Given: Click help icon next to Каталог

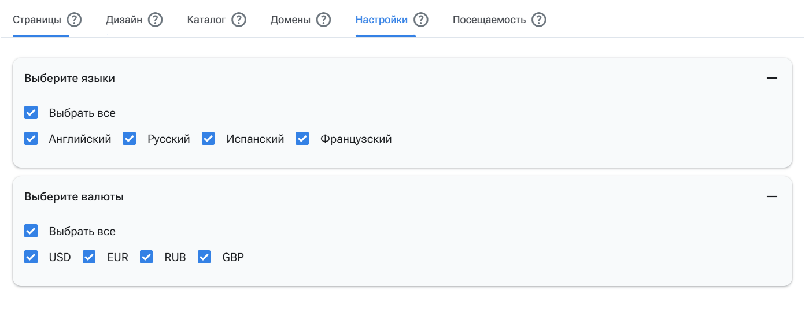Looking at the screenshot, I should [239, 20].
